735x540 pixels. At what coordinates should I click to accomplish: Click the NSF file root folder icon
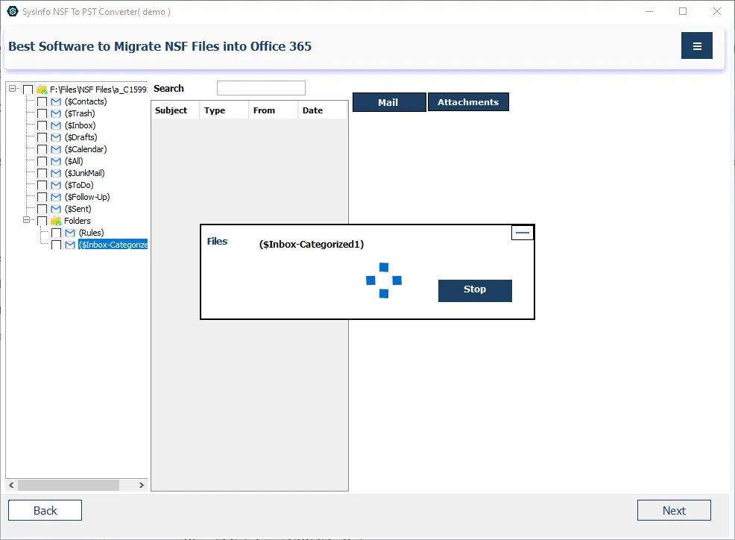point(42,90)
